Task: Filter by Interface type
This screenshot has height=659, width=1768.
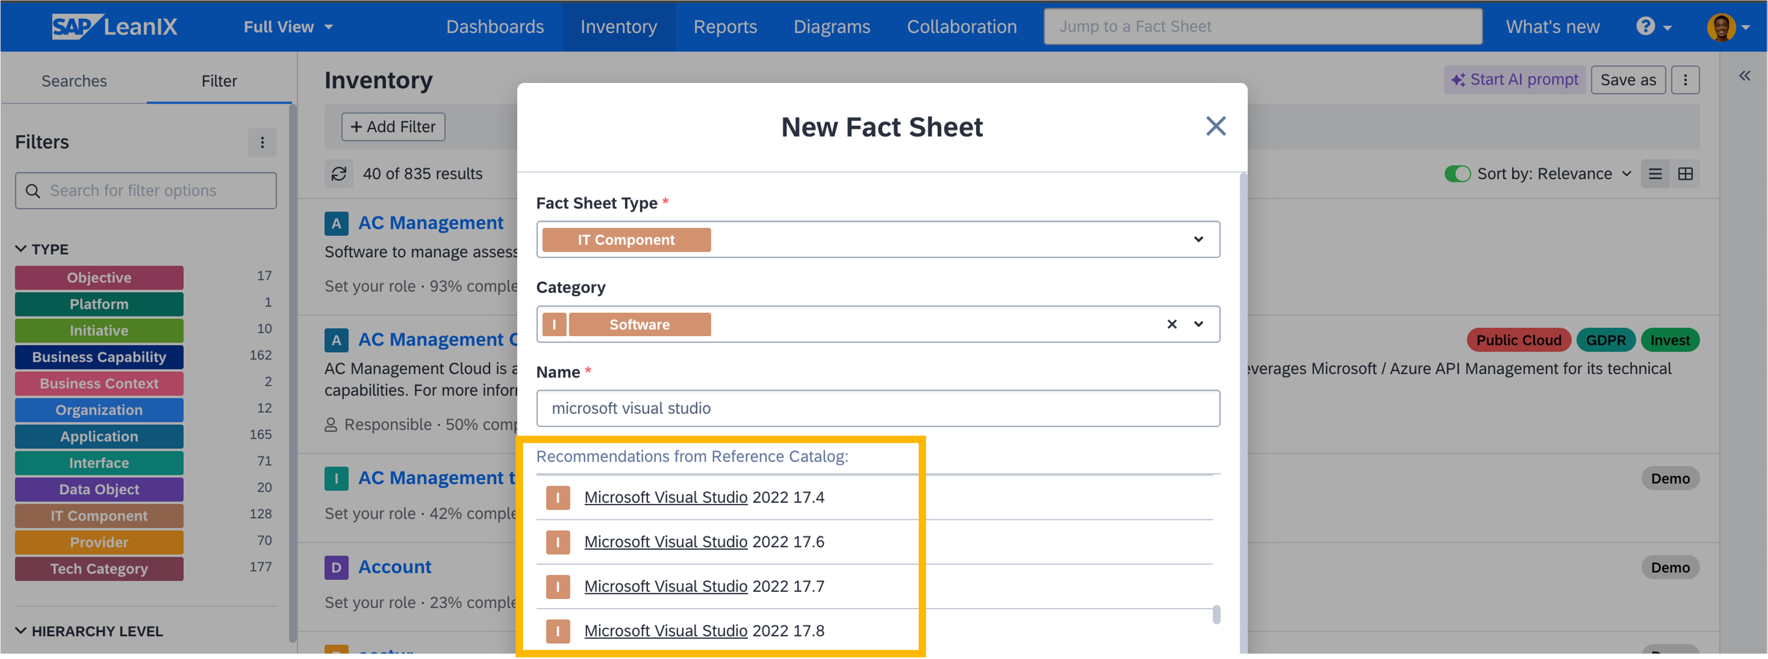Action: click(x=99, y=464)
